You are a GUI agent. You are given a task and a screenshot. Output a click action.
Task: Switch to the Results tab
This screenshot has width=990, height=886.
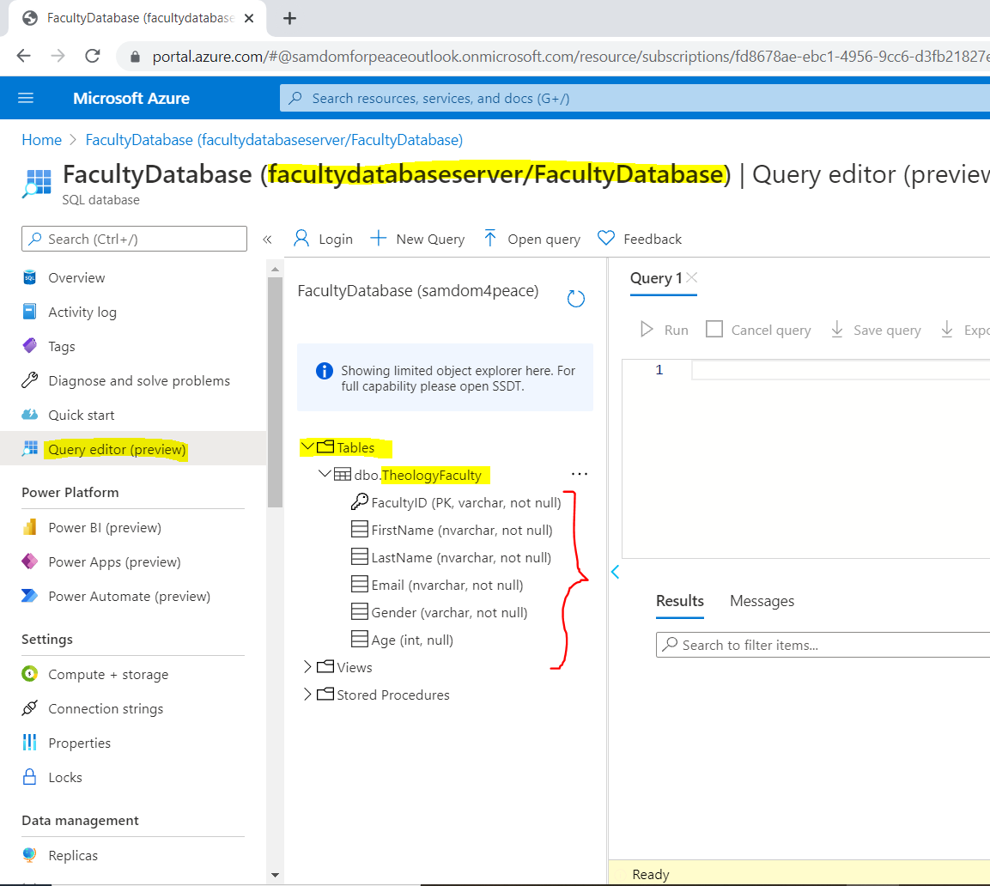click(x=679, y=601)
